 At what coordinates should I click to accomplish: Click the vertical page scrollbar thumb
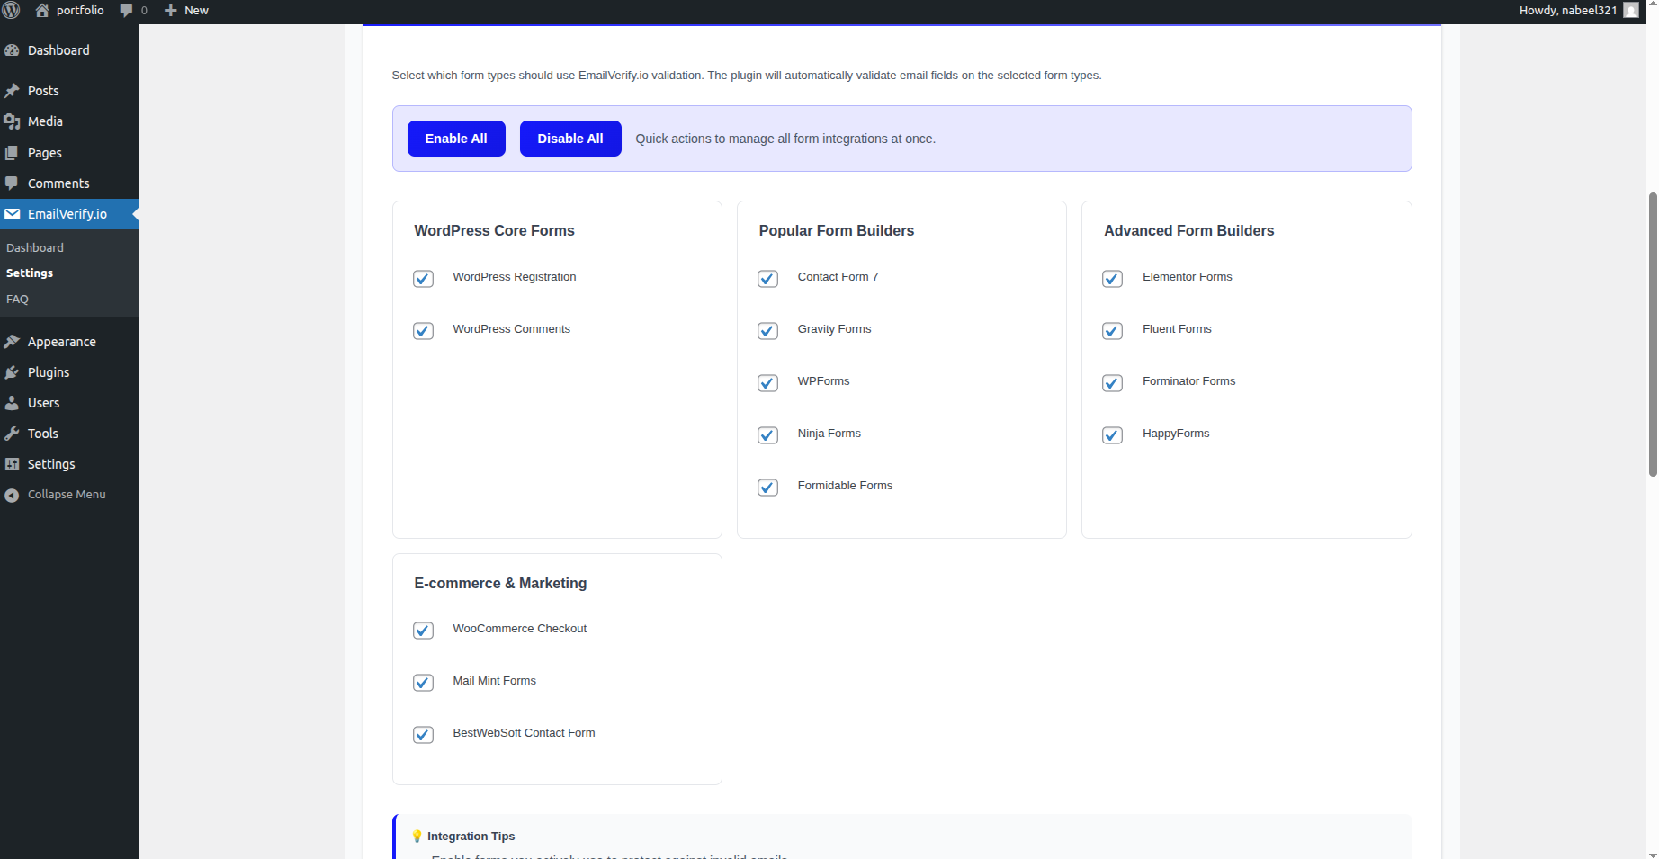tap(1653, 334)
